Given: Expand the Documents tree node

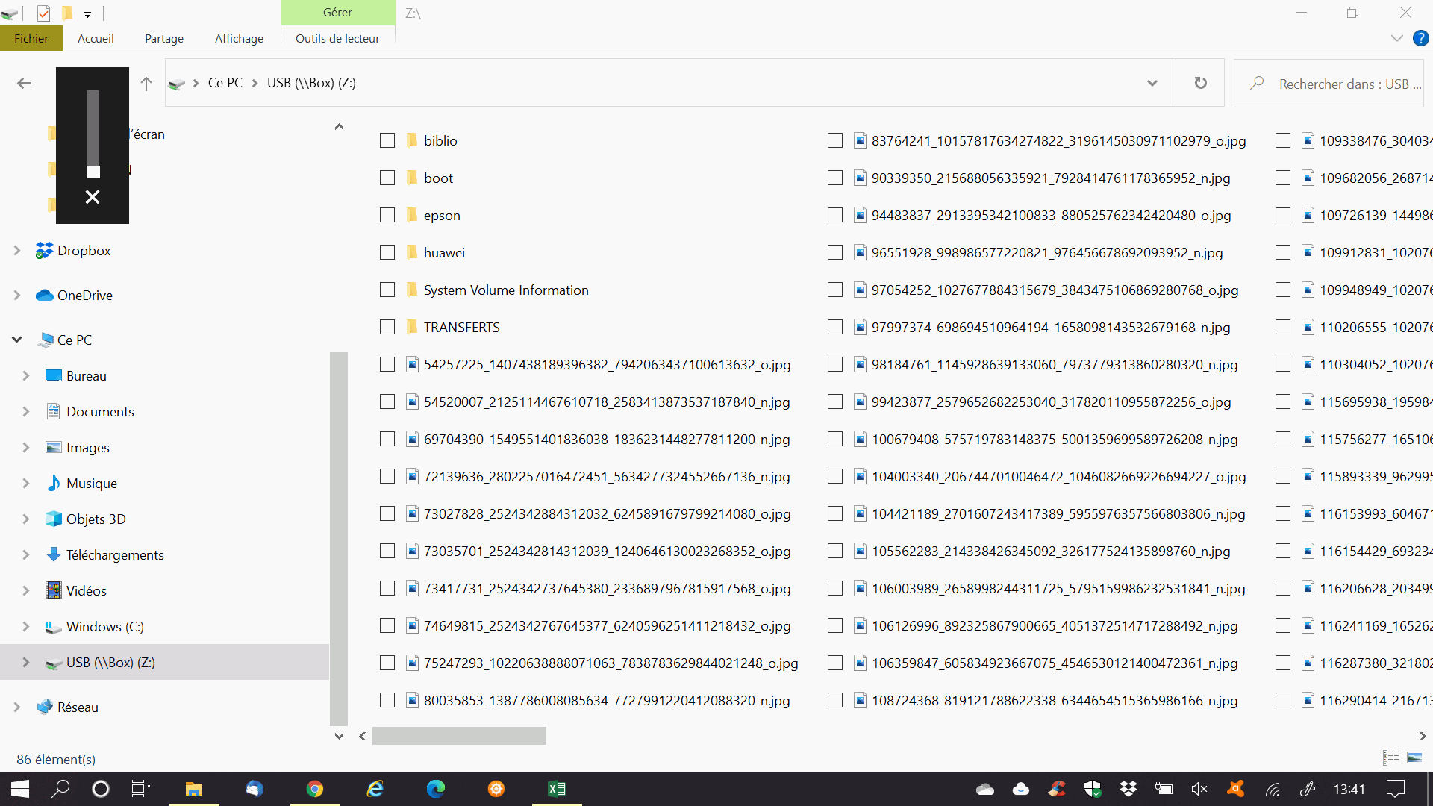Looking at the screenshot, I should tap(26, 412).
